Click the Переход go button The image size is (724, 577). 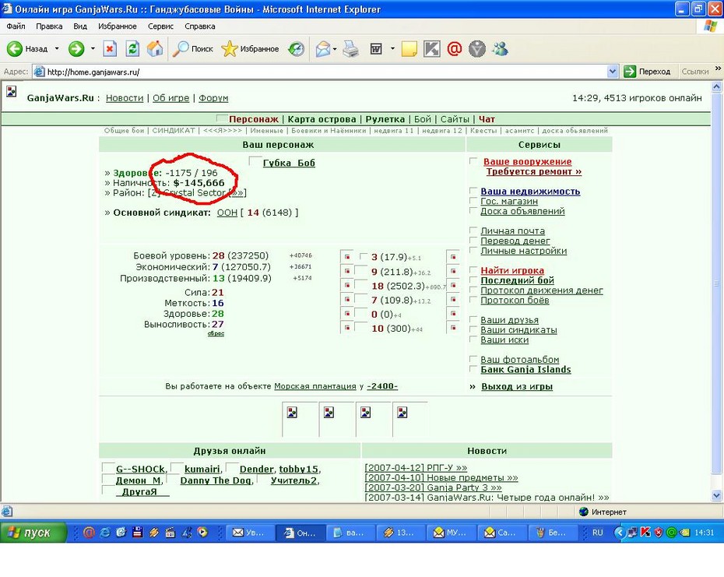pos(647,72)
